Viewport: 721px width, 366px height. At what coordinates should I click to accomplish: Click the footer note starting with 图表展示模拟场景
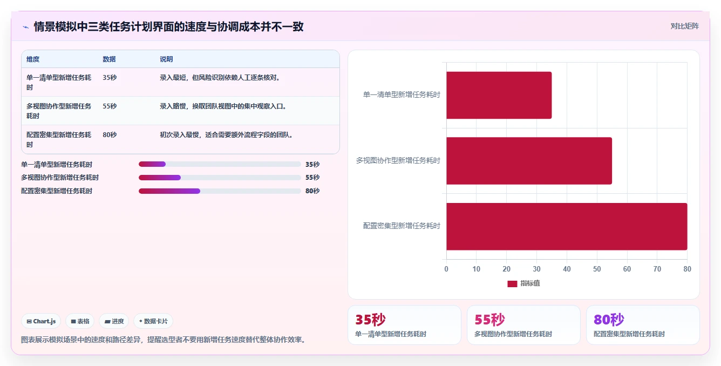(x=163, y=340)
